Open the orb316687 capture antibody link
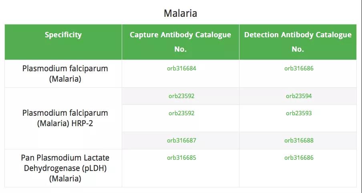Image resolution: width=362 pixels, height=193 pixels. 181,141
